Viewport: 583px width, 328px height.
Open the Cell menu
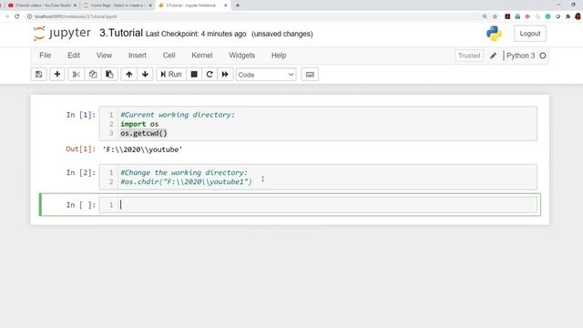169,56
